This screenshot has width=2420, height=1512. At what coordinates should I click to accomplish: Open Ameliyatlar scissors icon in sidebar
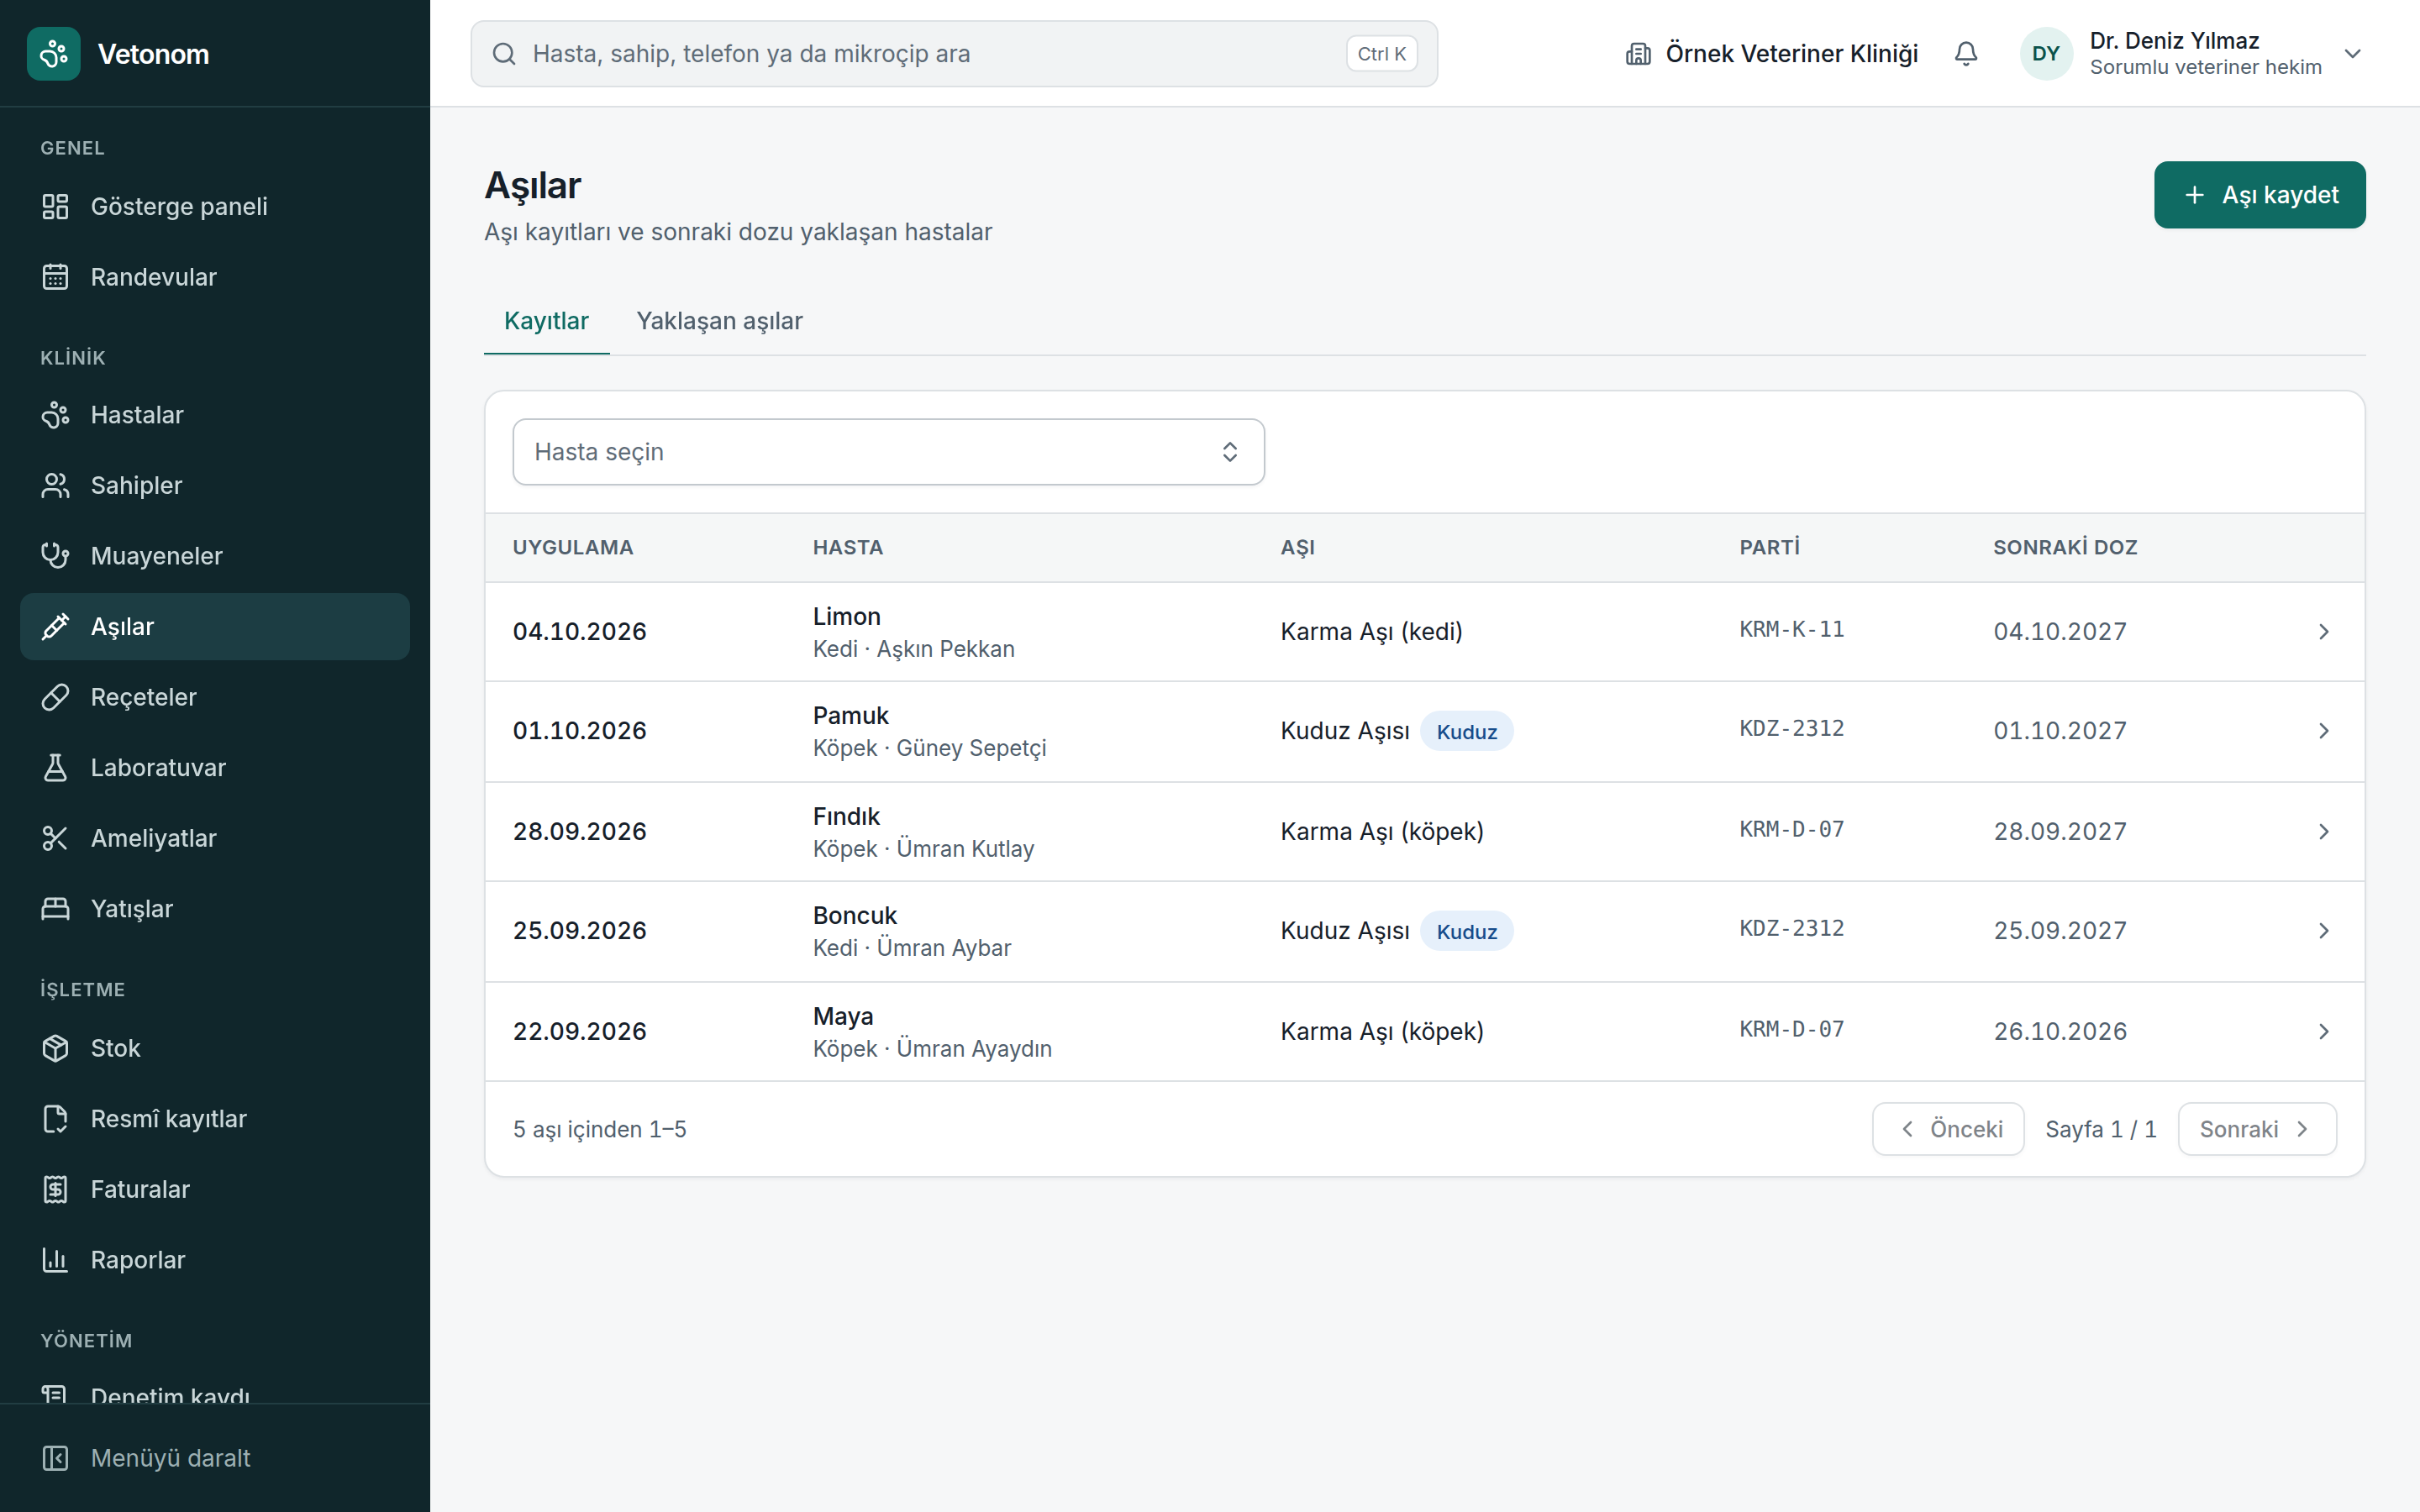tap(55, 838)
